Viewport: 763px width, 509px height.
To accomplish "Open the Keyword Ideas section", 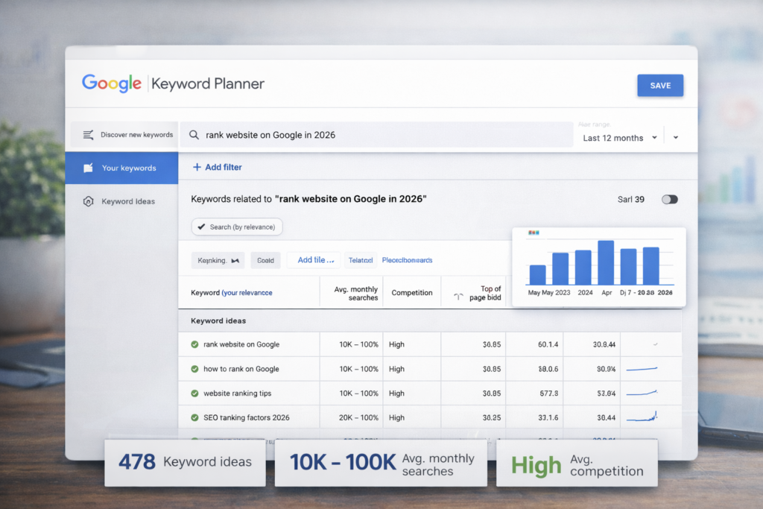I will pyautogui.click(x=127, y=201).
